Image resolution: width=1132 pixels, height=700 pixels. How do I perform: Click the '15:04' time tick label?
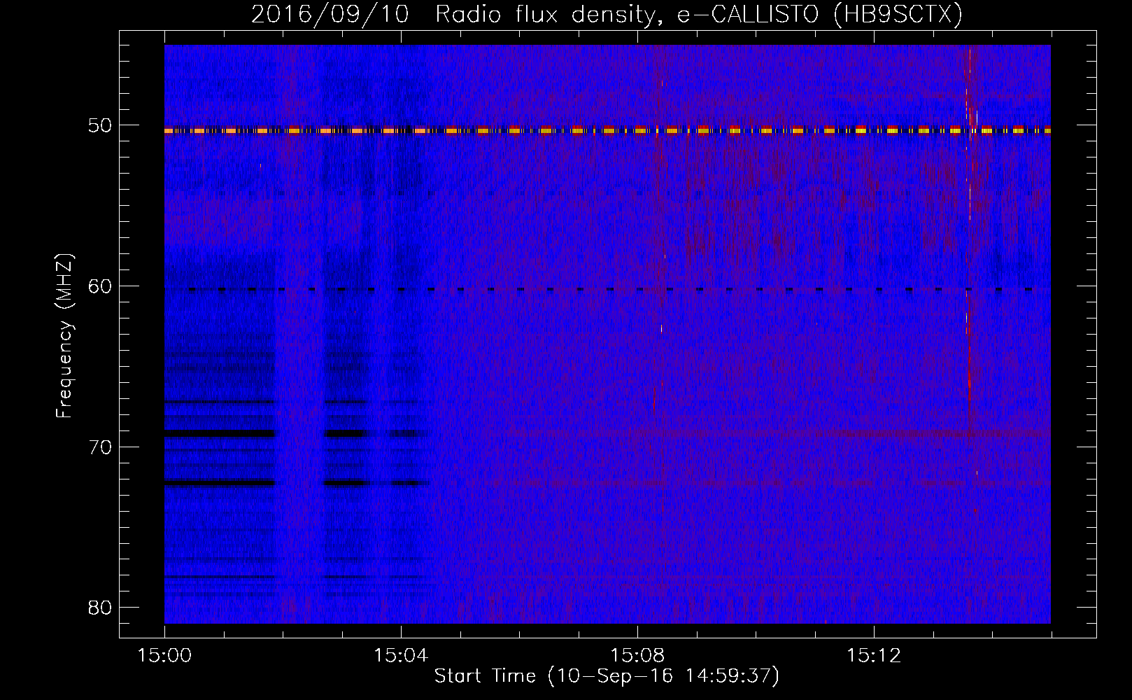click(x=401, y=656)
